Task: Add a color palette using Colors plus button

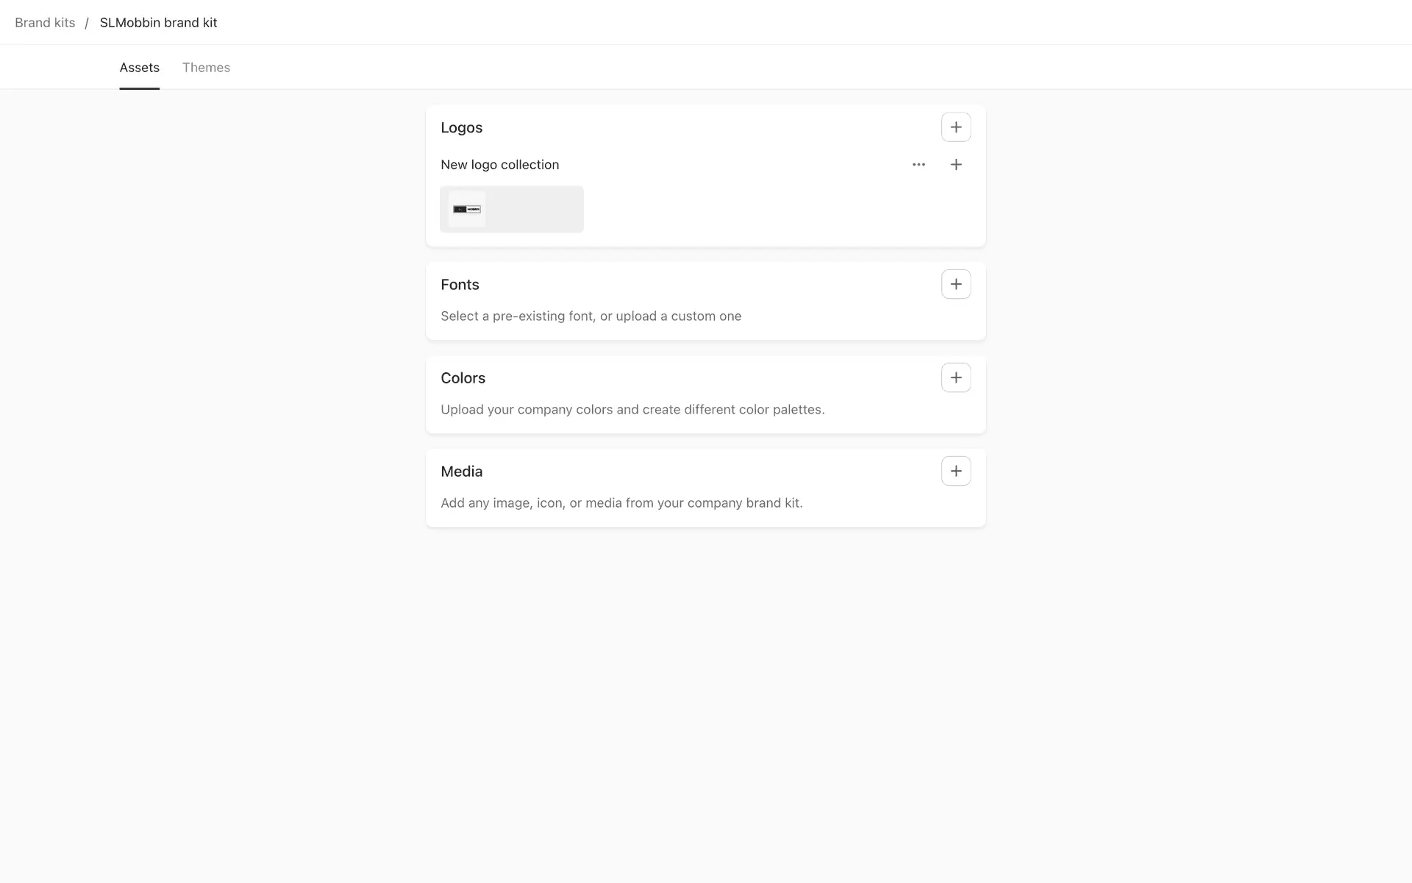Action: (x=955, y=377)
